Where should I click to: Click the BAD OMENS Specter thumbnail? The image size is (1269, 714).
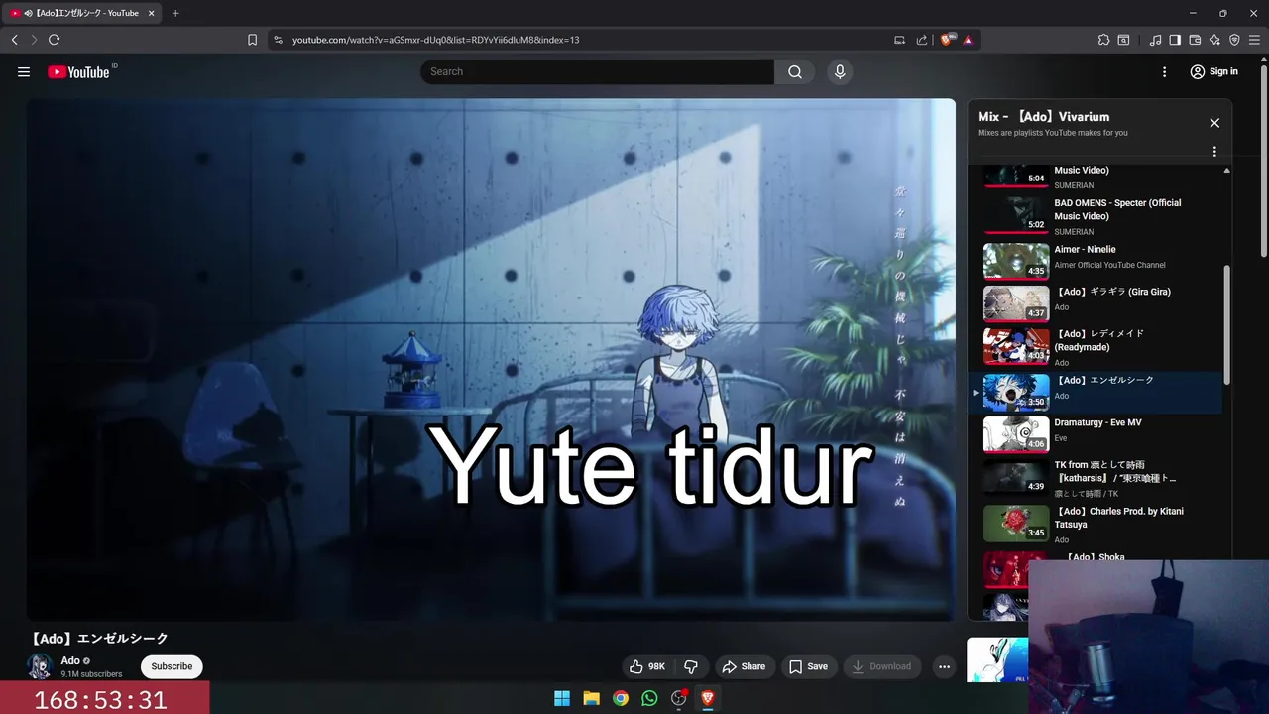[x=1016, y=215]
